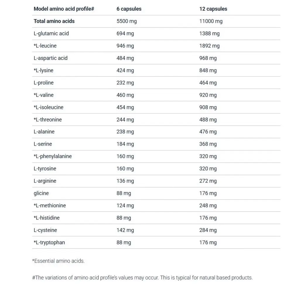Screen dimensions: 304x284
Task: Click the *L-lysine row label
Action: [43, 70]
